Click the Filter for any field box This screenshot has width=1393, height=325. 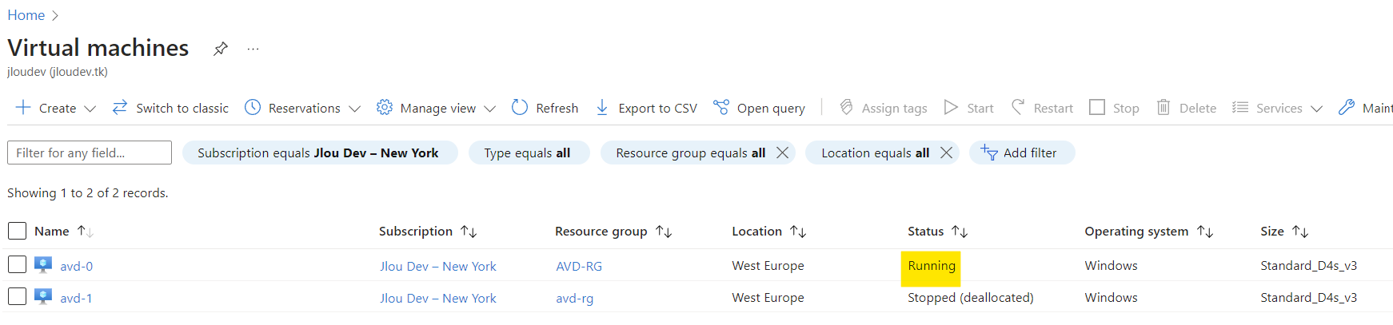[90, 153]
